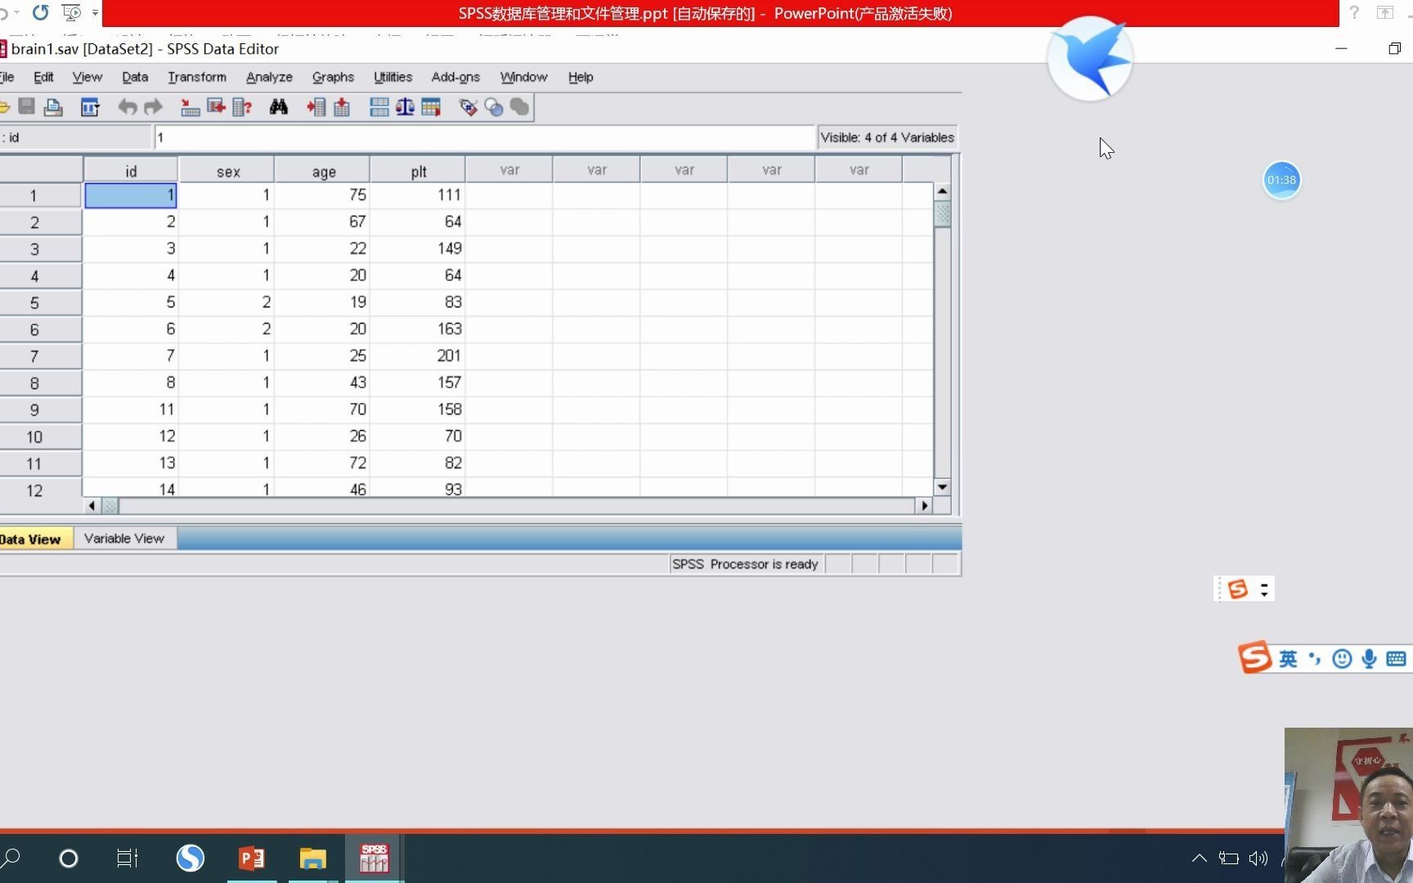
Task: Select the Graphs menu item
Action: 332,77
